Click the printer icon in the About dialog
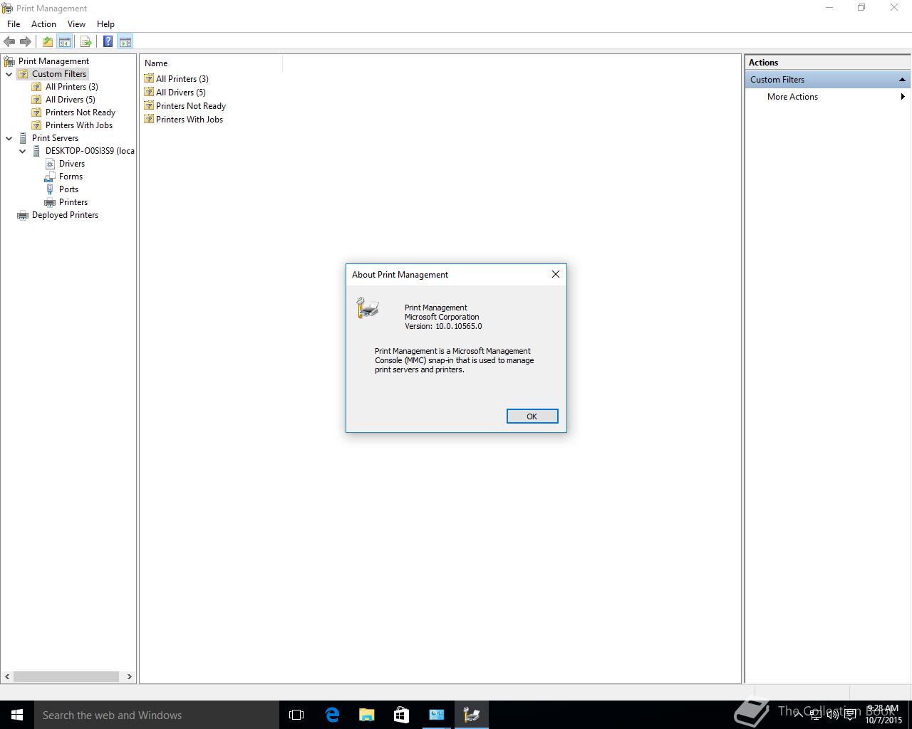This screenshot has width=912, height=729. 368,308
